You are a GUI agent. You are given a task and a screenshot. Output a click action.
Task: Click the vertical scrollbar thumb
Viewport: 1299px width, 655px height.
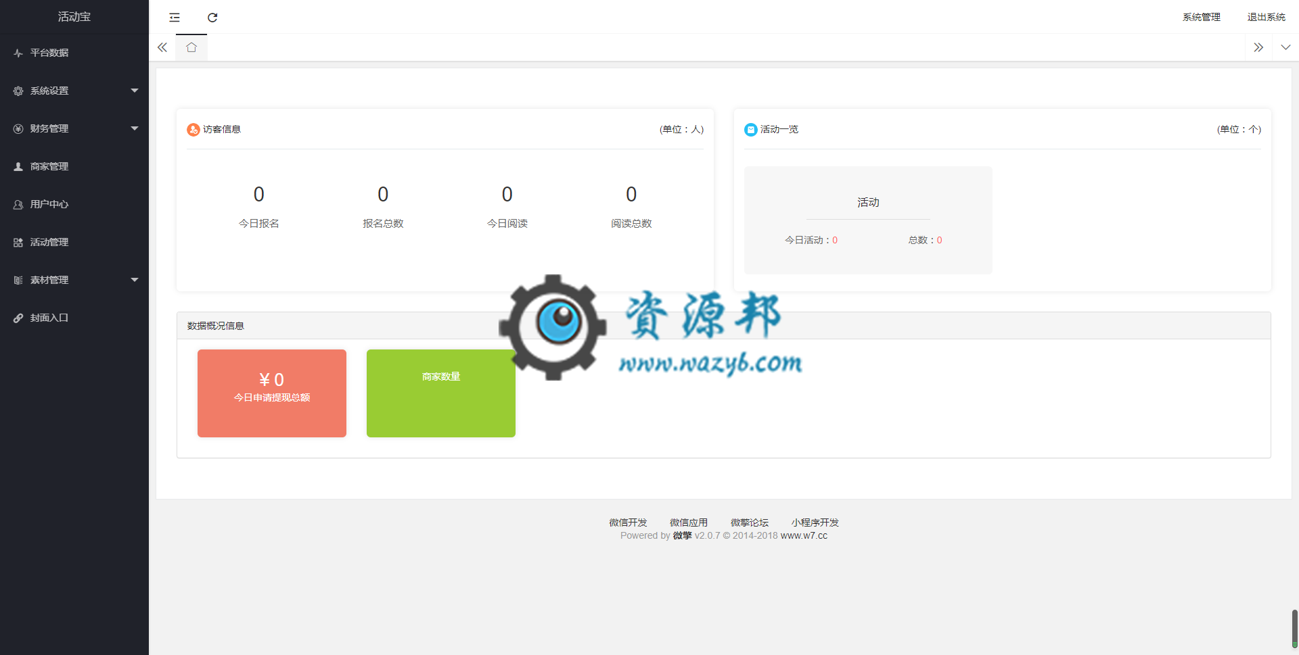pos(1294,629)
